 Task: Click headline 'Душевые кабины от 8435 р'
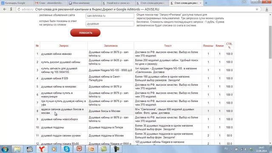tap(109, 62)
